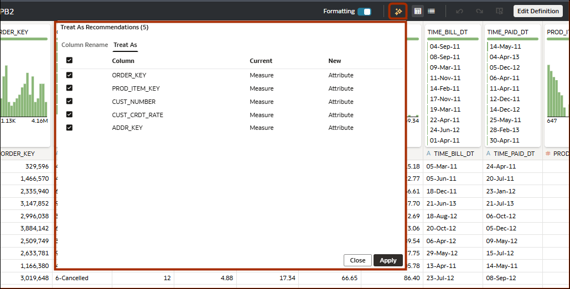Open Edit Definition
570x289 pixels.
click(538, 11)
